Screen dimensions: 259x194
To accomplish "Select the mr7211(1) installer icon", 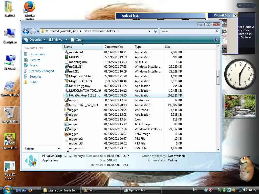I will (67, 66).
